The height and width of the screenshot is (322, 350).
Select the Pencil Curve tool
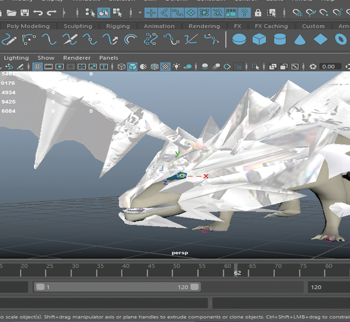(9, 39)
